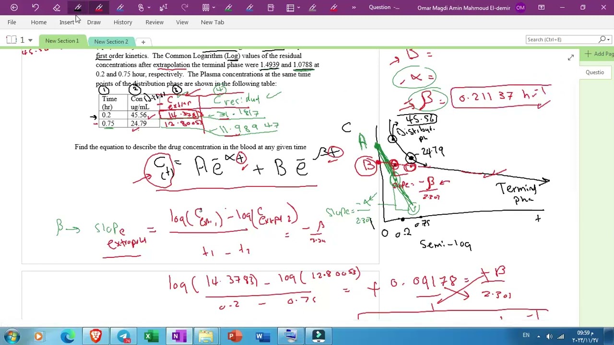The image size is (614, 345).
Task: Select the black pen
Action: 78,8
